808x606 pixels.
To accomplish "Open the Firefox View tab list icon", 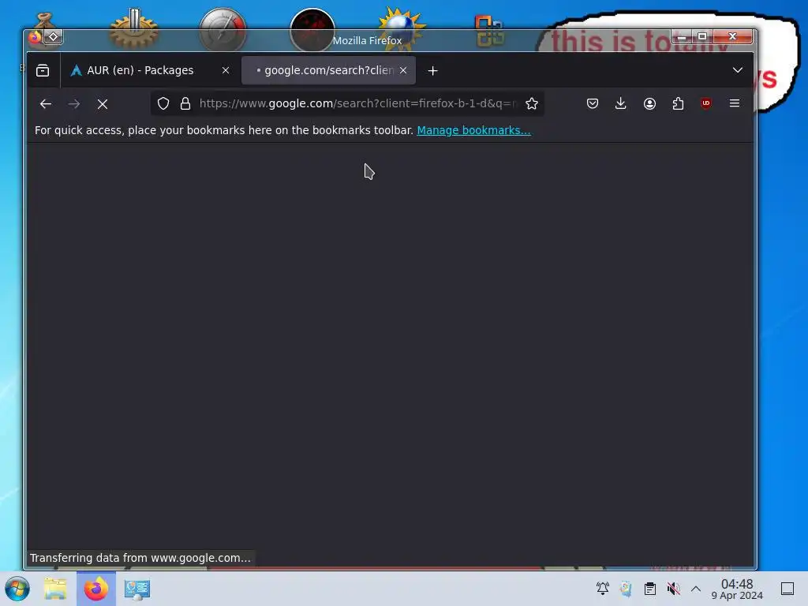I will click(x=43, y=70).
